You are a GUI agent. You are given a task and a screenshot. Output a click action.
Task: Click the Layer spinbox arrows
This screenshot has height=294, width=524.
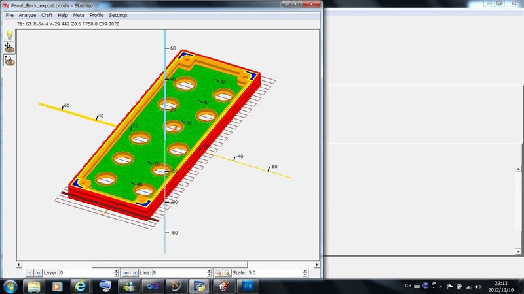117,273
